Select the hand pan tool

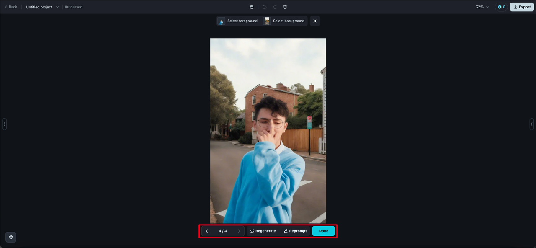click(x=252, y=7)
